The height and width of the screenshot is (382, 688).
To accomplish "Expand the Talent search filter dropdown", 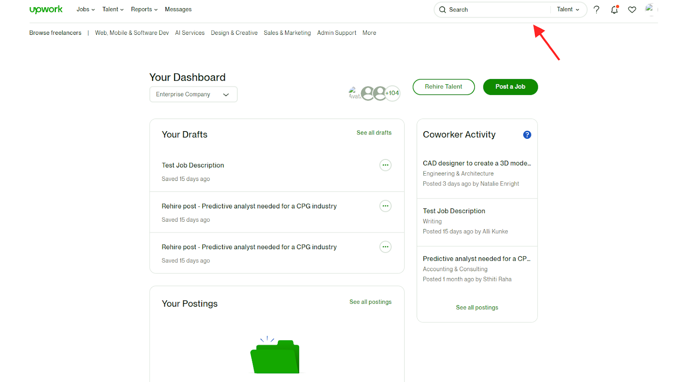I will (x=568, y=9).
